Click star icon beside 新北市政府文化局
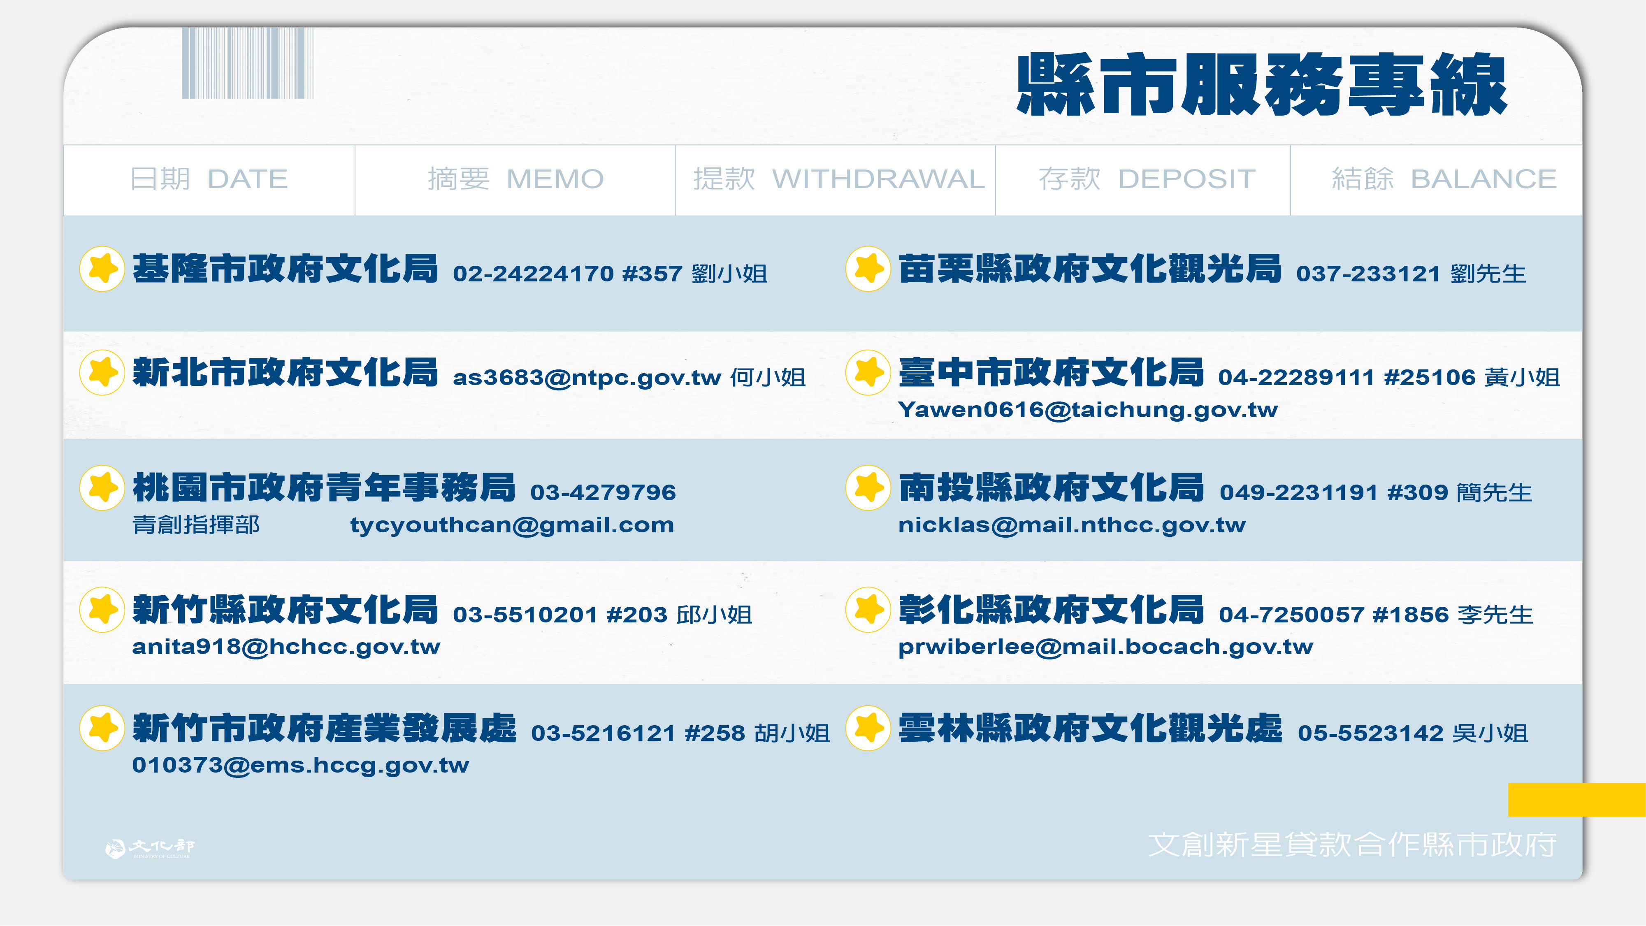 [102, 373]
